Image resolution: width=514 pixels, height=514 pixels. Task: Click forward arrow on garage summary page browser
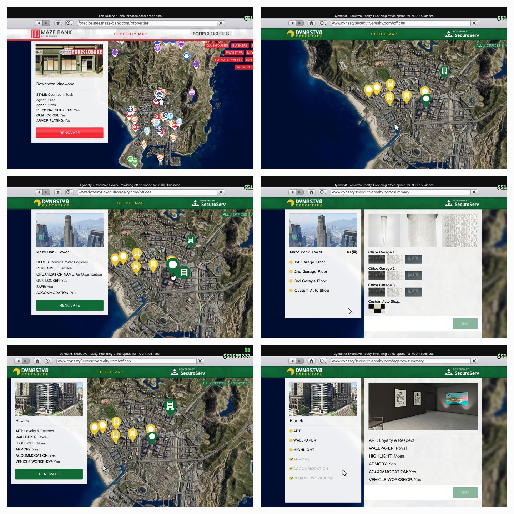click(x=300, y=192)
